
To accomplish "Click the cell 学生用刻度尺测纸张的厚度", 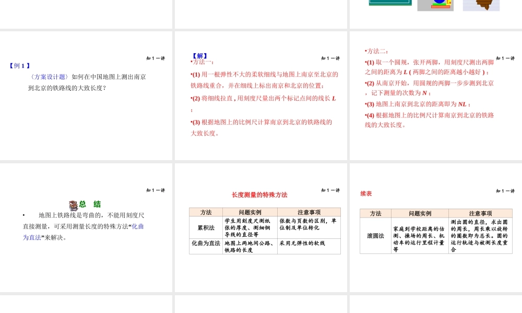I will (x=250, y=227).
